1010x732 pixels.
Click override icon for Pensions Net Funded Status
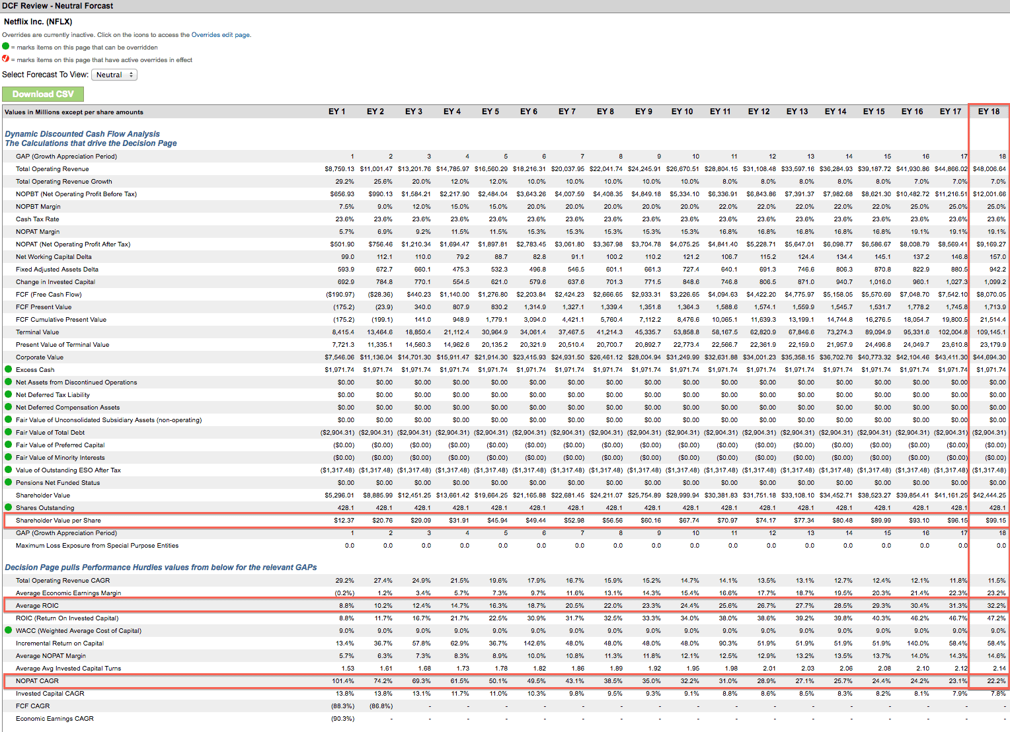[x=8, y=482]
